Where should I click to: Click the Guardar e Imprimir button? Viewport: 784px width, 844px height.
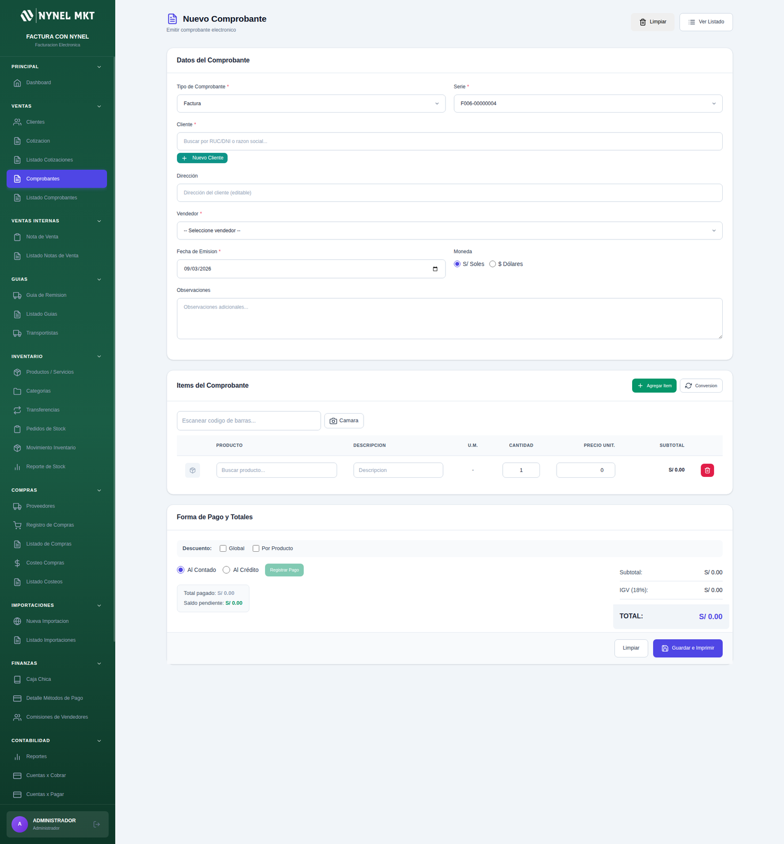click(x=687, y=648)
